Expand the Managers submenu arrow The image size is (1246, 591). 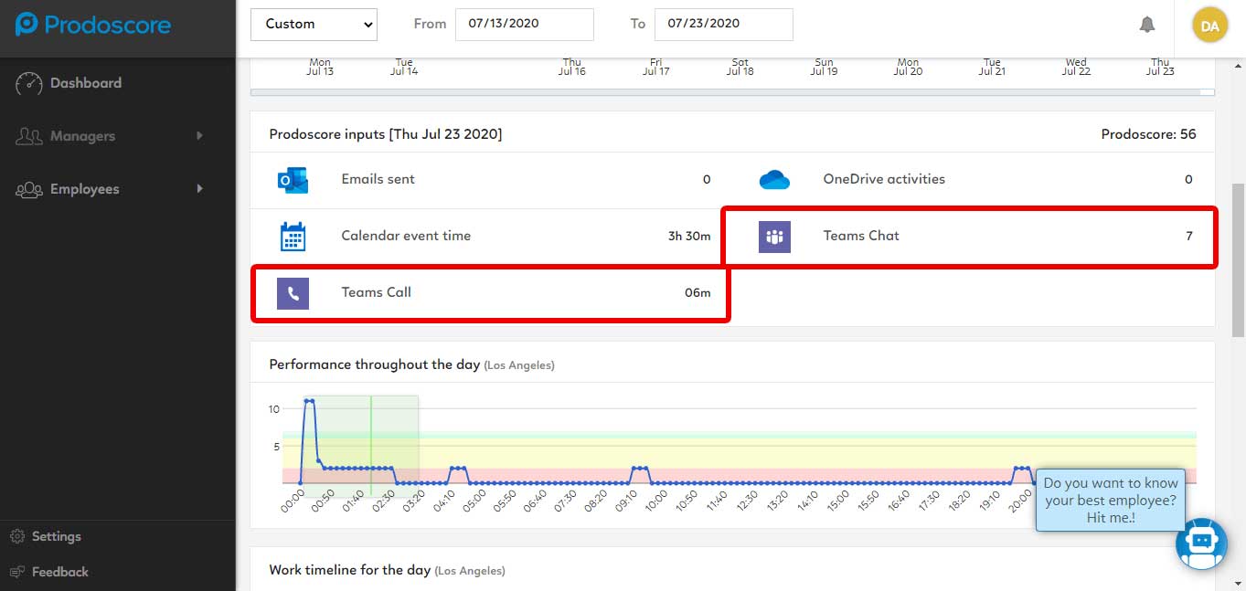pos(199,136)
